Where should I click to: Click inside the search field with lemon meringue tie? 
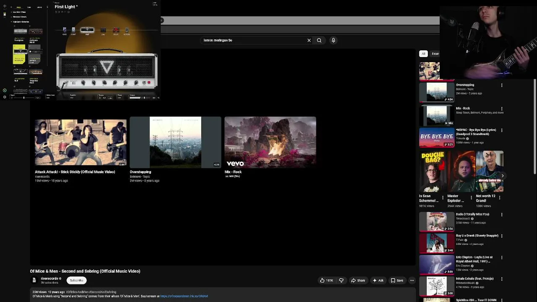[x=253, y=40]
